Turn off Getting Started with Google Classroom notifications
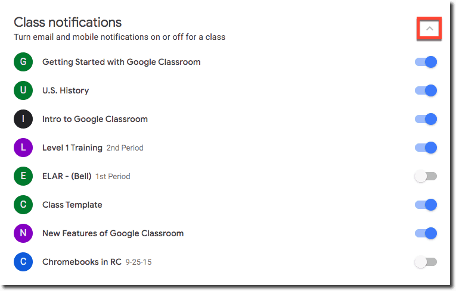This screenshot has width=456, height=291. (x=426, y=62)
